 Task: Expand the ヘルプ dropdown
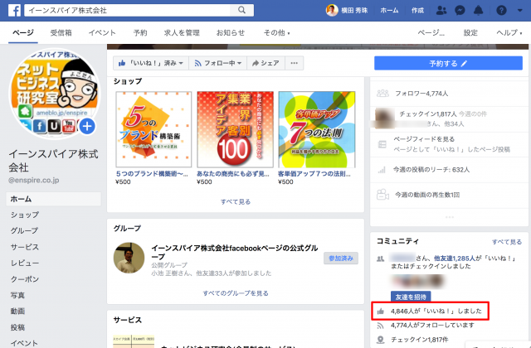pyautogui.click(x=509, y=33)
